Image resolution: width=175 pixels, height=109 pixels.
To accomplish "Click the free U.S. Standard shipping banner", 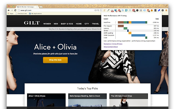I will (75, 29).
